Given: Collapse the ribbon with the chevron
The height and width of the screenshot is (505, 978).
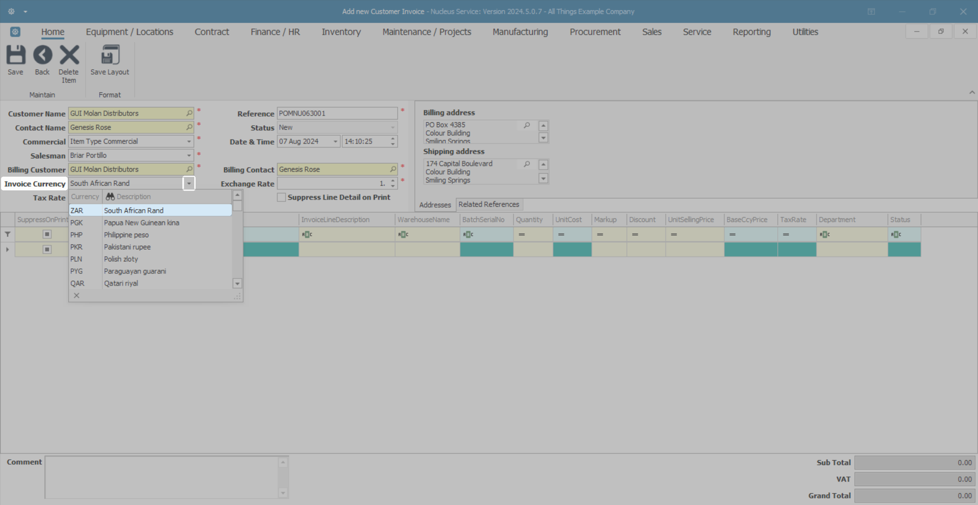Looking at the screenshot, I should pos(972,92).
